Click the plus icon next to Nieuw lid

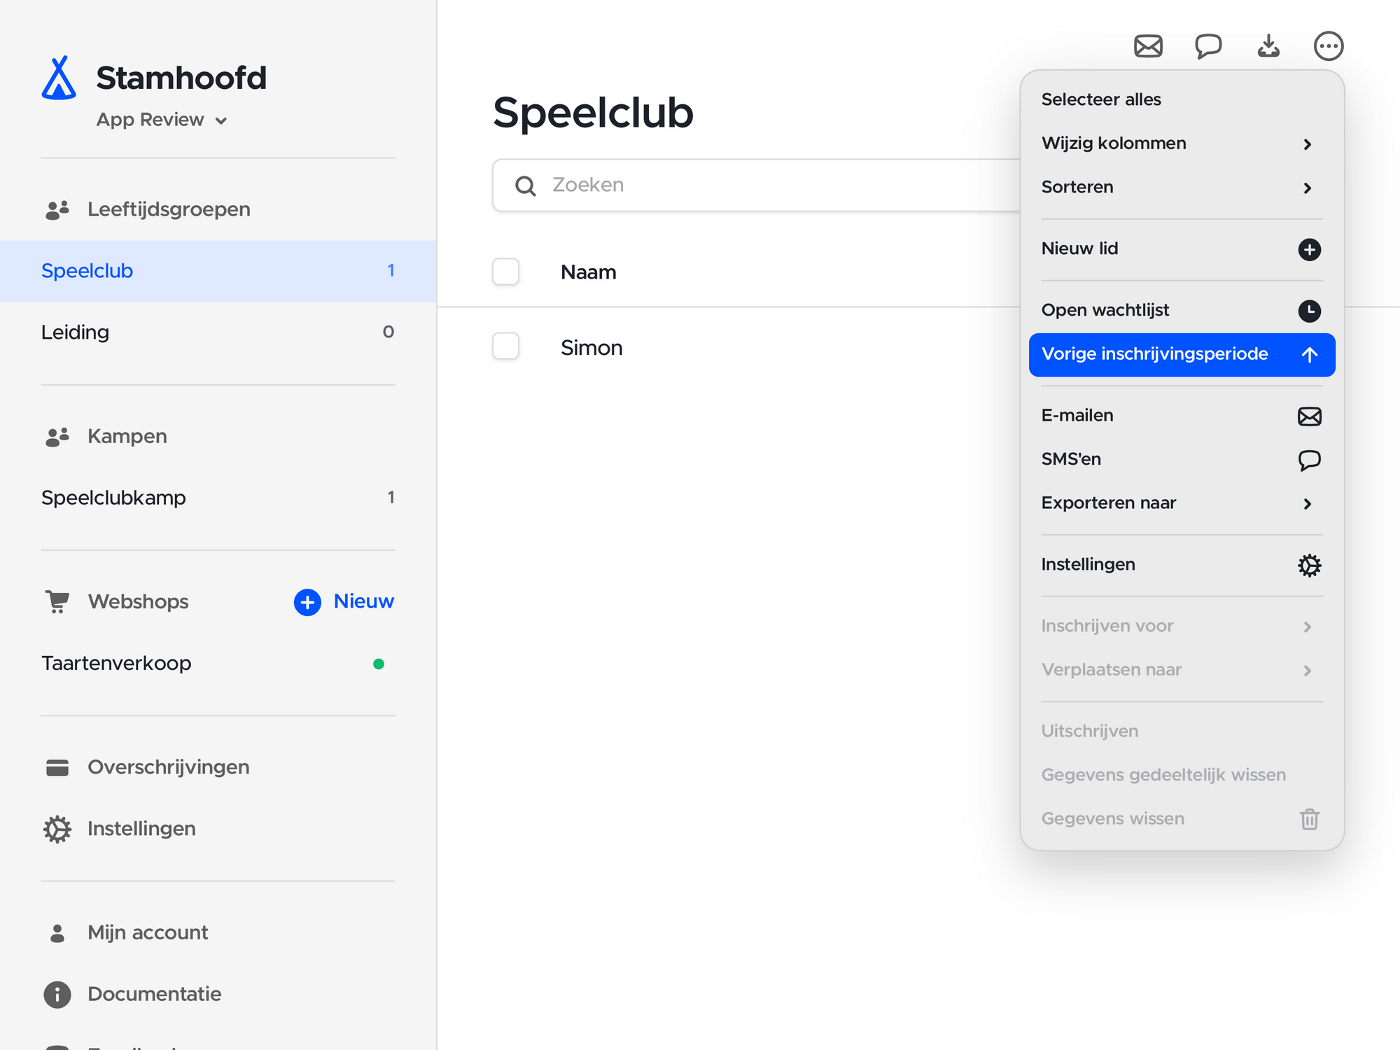(1309, 249)
